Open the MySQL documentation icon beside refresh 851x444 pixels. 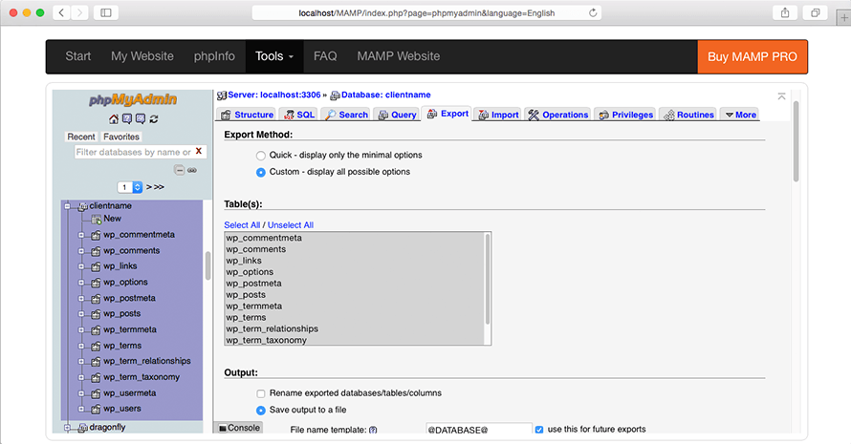141,118
